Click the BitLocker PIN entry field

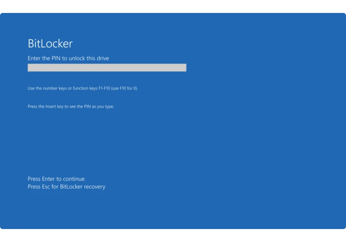click(x=107, y=68)
